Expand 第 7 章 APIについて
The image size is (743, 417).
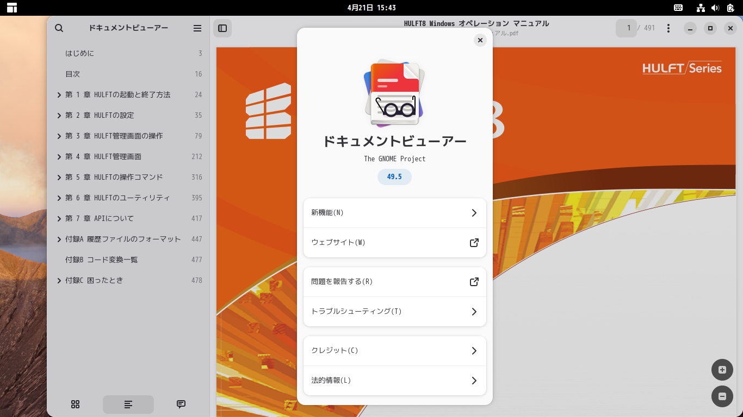pyautogui.click(x=59, y=219)
